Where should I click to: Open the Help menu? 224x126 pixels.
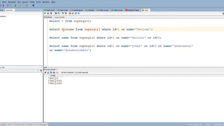(53, 2)
